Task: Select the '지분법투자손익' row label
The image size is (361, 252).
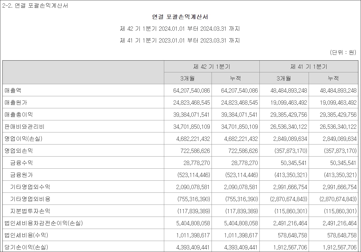Action: click(x=30, y=211)
